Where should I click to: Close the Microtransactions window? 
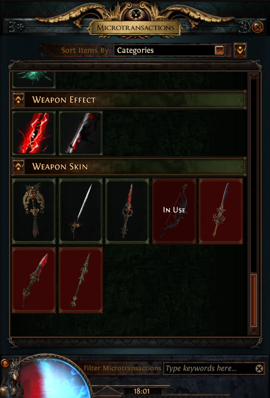258,27
